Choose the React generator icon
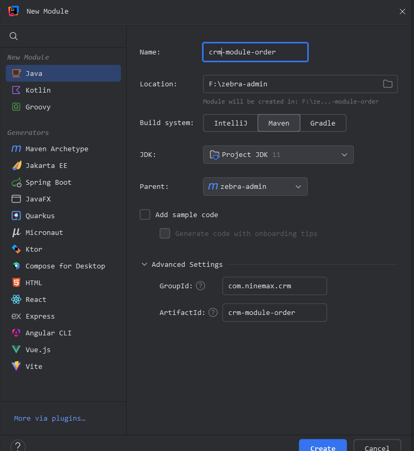 pyautogui.click(x=16, y=299)
